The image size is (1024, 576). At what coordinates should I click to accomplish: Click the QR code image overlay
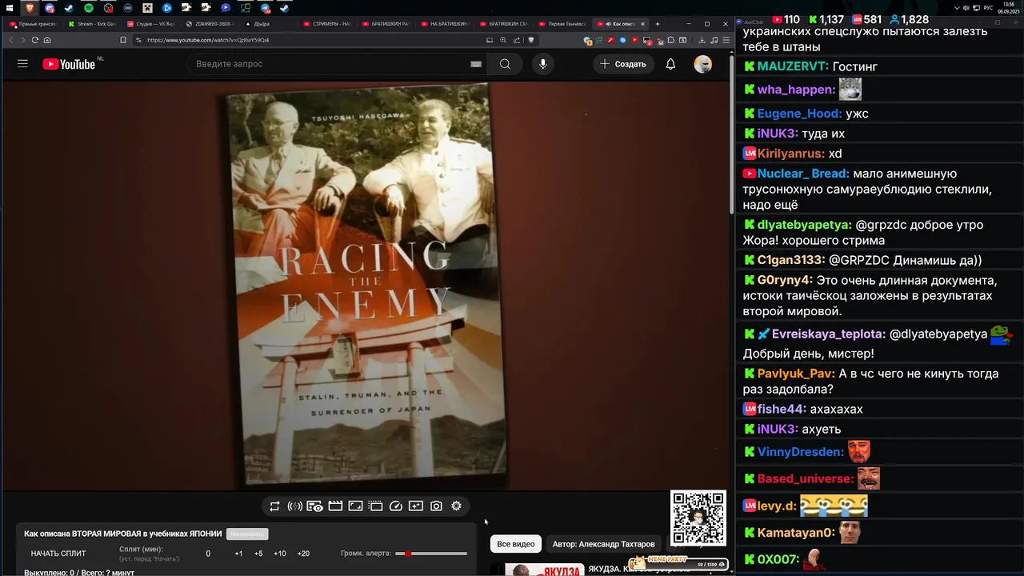(x=698, y=518)
